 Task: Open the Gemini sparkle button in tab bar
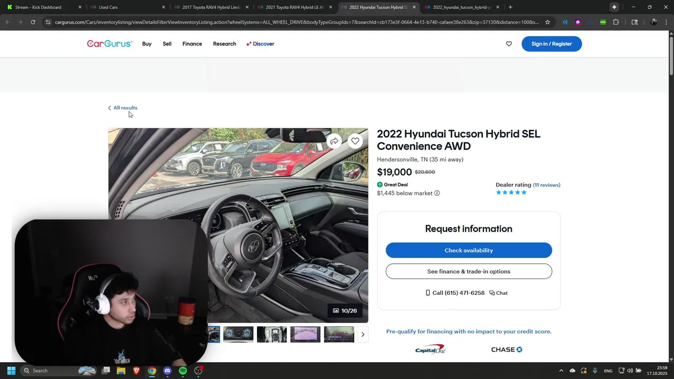tap(614, 7)
